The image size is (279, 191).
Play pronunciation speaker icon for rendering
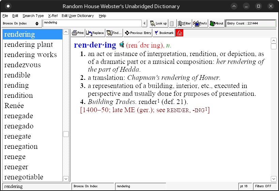(x=122, y=45)
